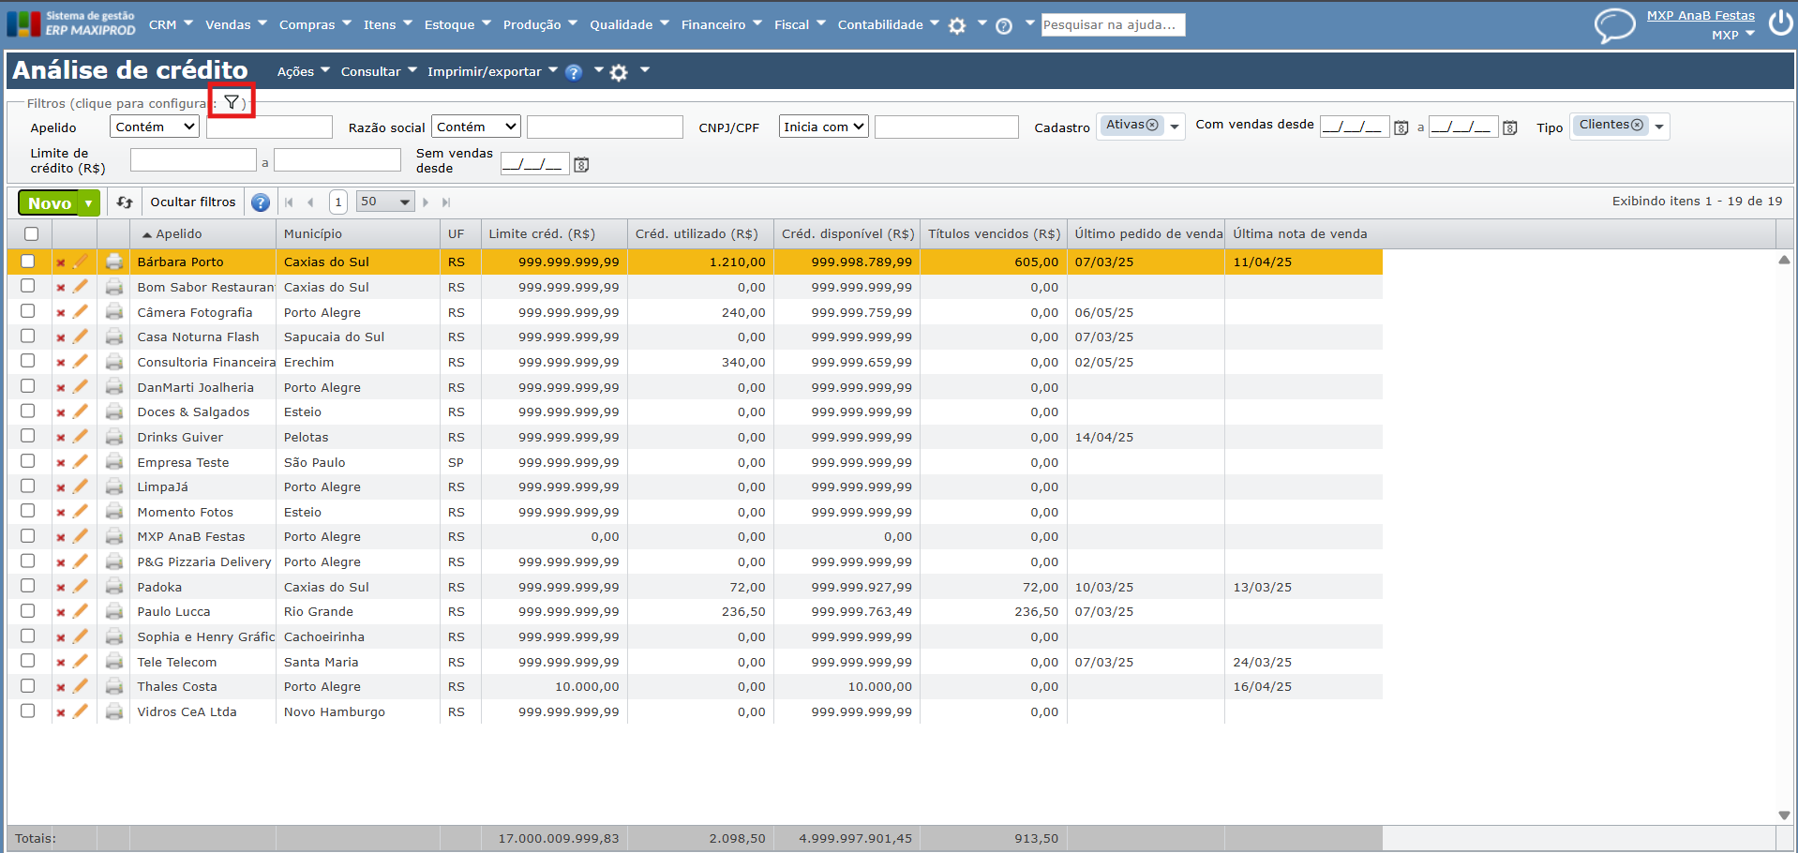Check the box for Câmera Fotografia row

[28, 311]
